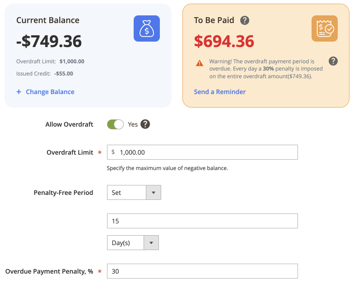
Task: Open help tooltip next to To Be Paid
Action: point(245,20)
